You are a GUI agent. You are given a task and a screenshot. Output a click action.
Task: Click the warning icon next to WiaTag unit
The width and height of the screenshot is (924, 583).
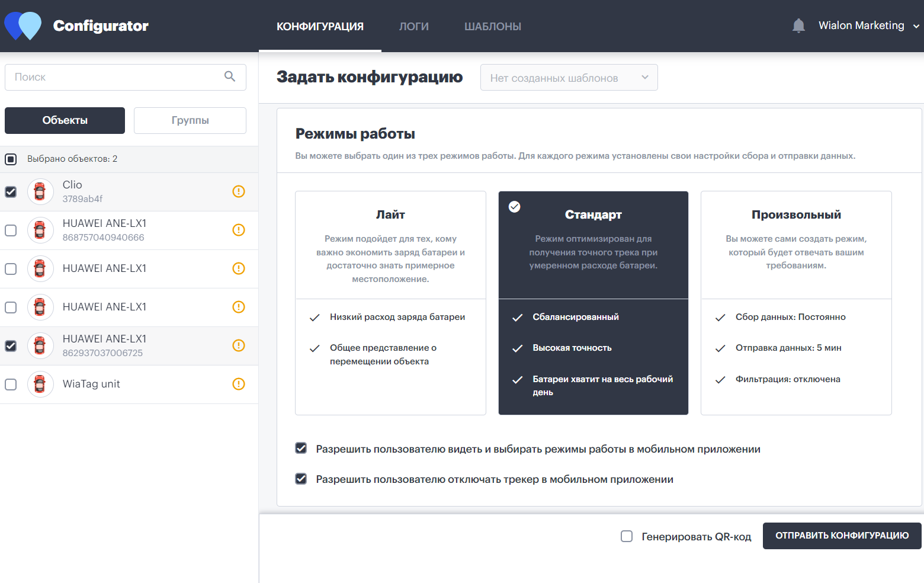click(239, 384)
